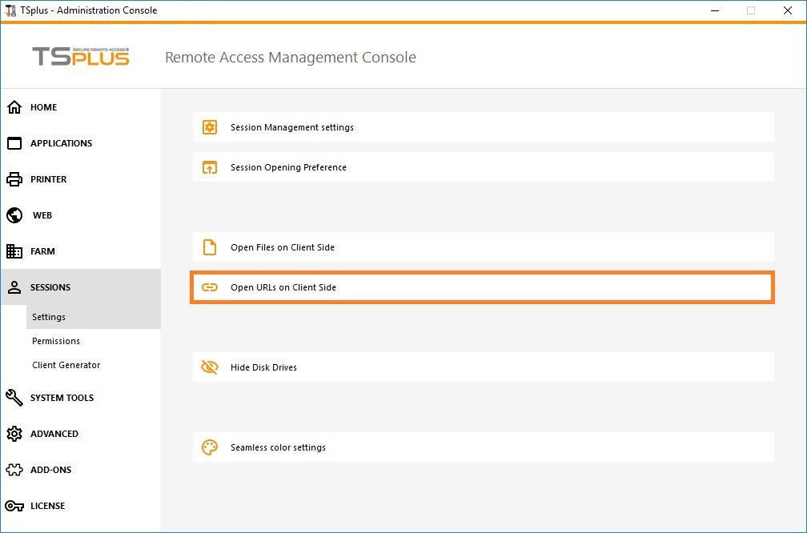Screen dimensions: 807x533
Task: Click the Advanced gear icon
Action: pos(14,434)
